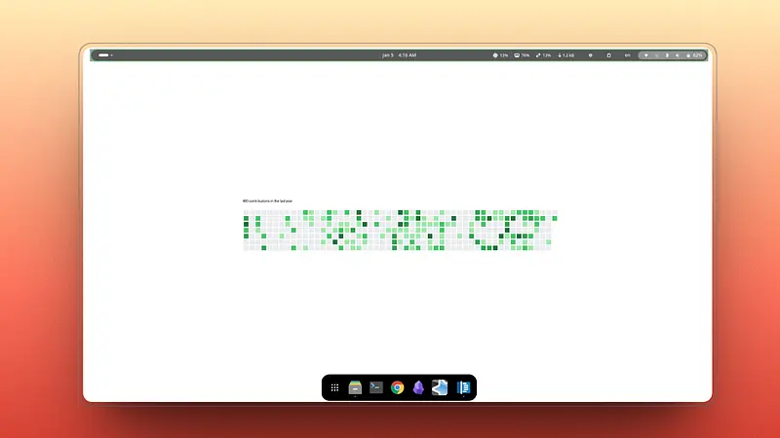
Task: Launch Google Chrome from dock
Action: pos(398,387)
